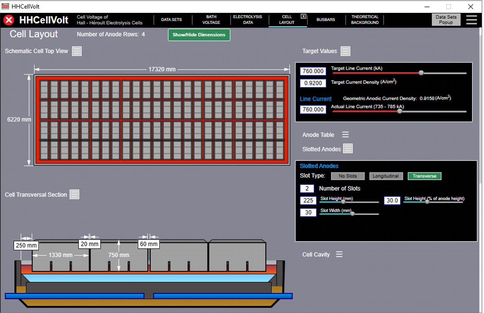
Task: Select the Longitudinal slot type
Action: [386, 176]
